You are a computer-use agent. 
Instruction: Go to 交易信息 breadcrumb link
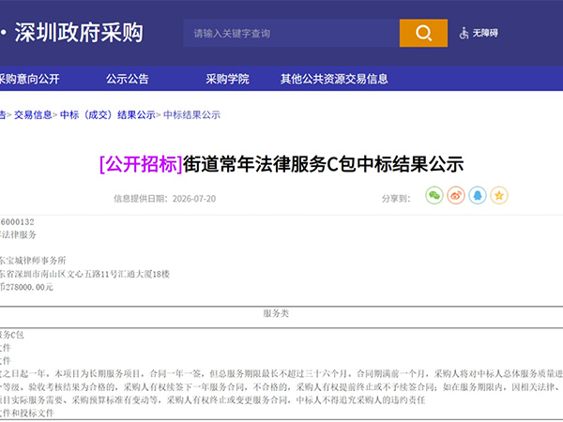coord(33,114)
